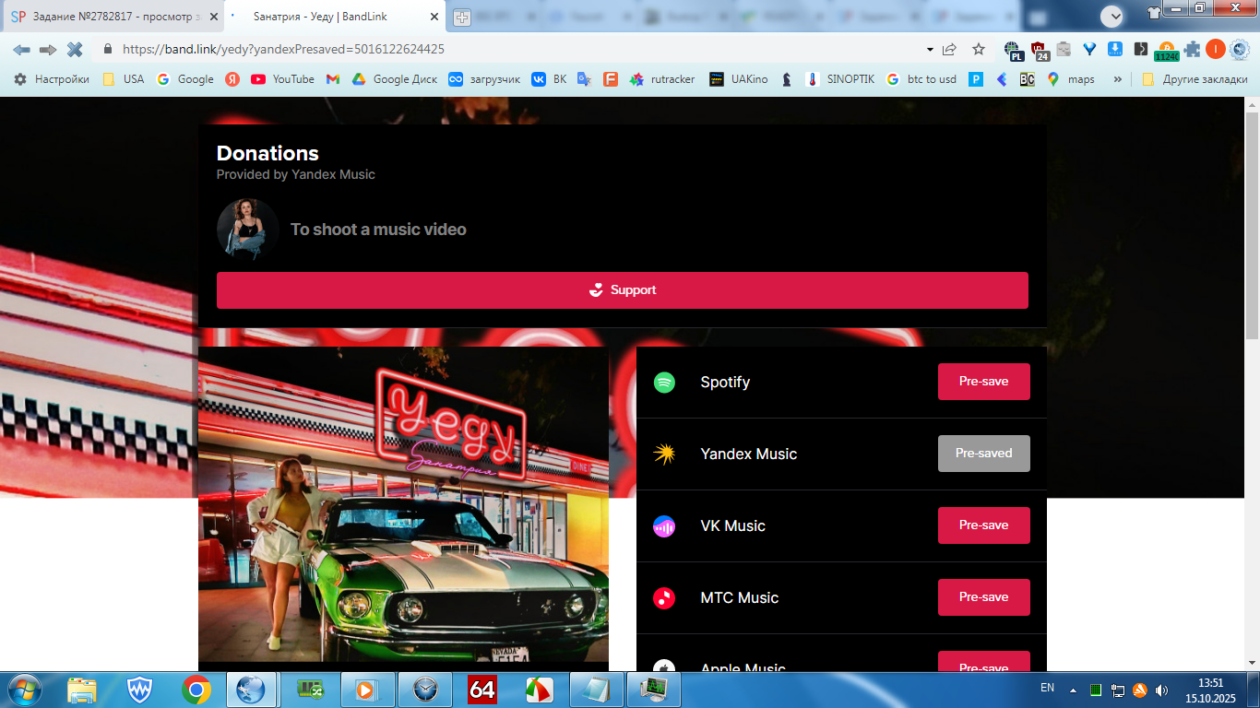
Task: Open the maps bookmark
Action: point(1071,79)
